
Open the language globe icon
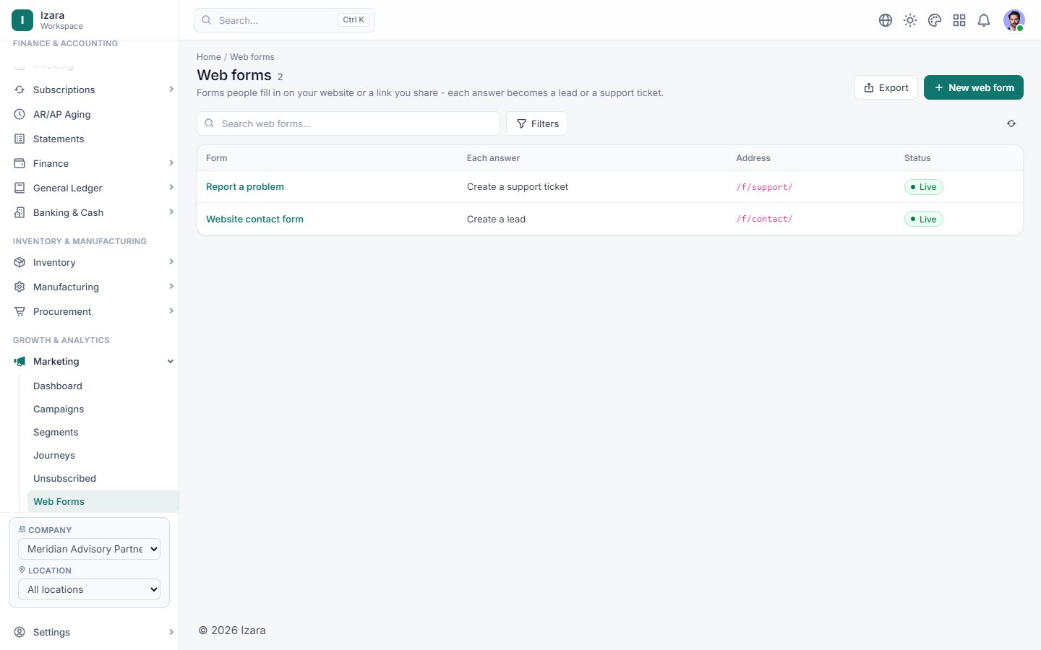point(886,20)
